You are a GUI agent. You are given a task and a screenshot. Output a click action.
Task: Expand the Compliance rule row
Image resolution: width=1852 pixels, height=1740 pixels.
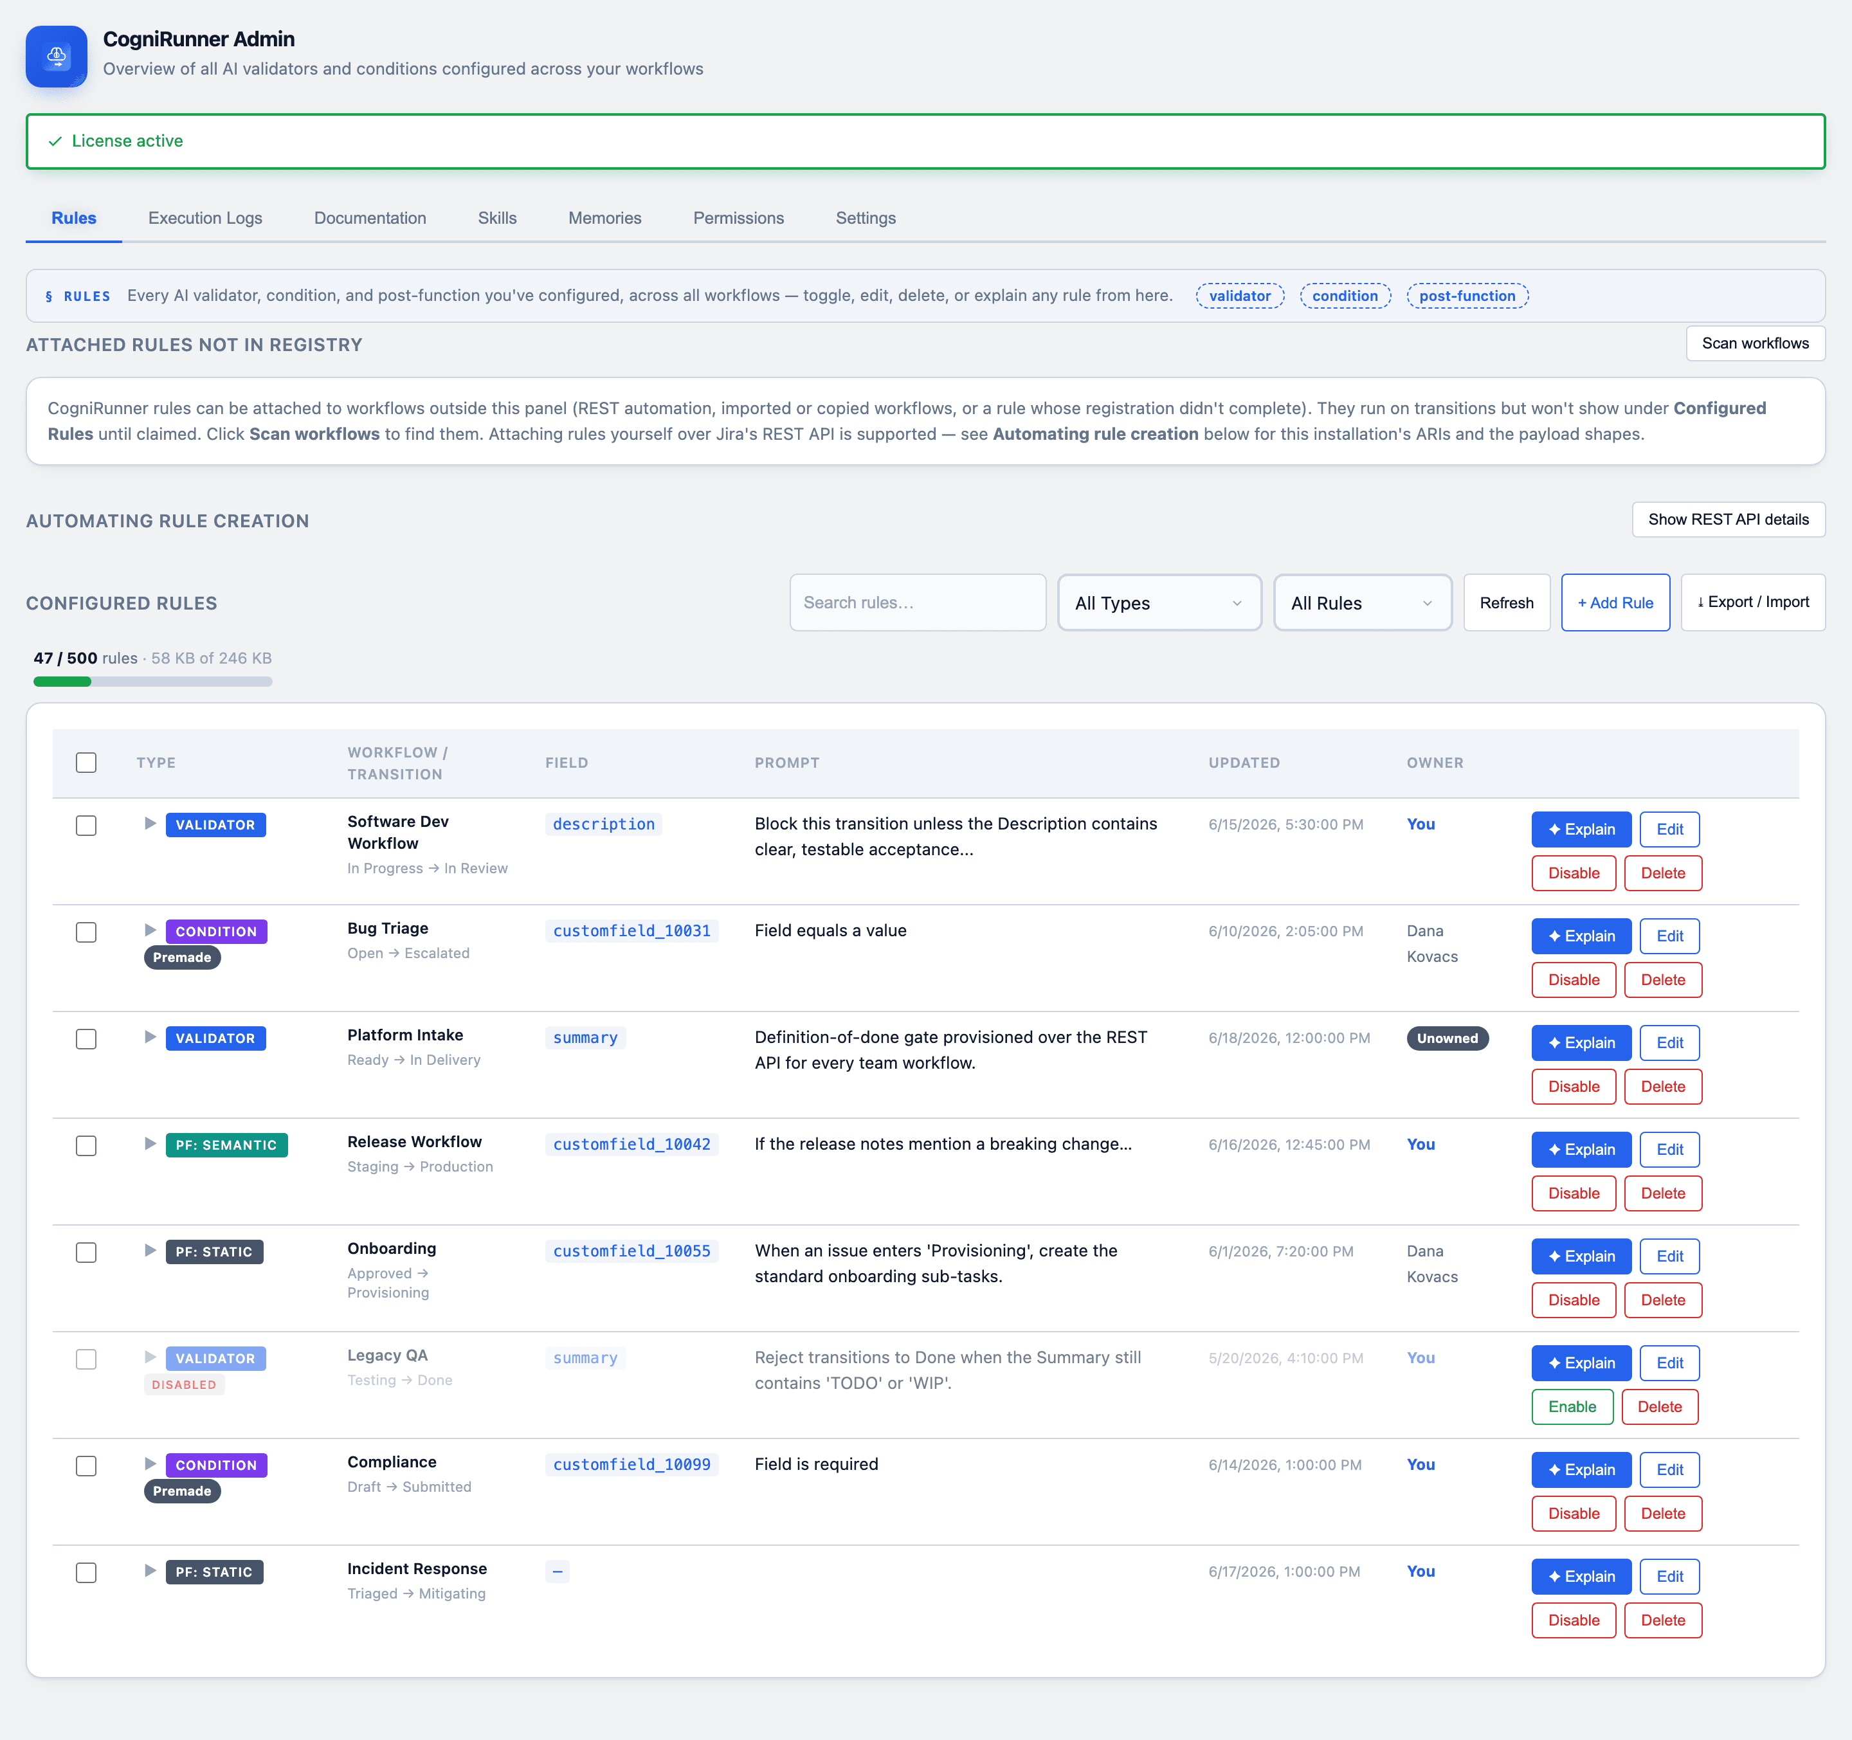click(x=150, y=1464)
